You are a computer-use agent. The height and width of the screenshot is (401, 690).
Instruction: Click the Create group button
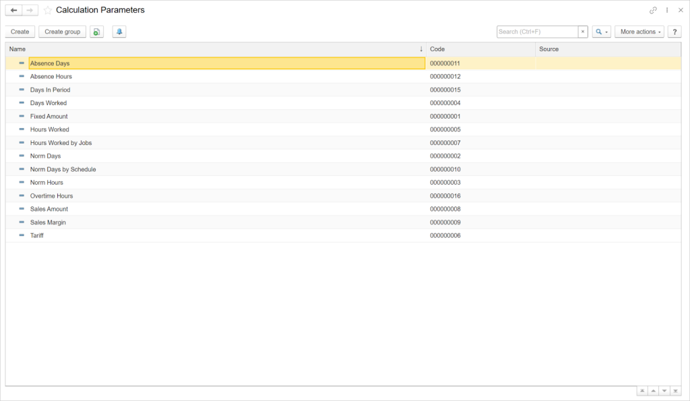(x=62, y=32)
